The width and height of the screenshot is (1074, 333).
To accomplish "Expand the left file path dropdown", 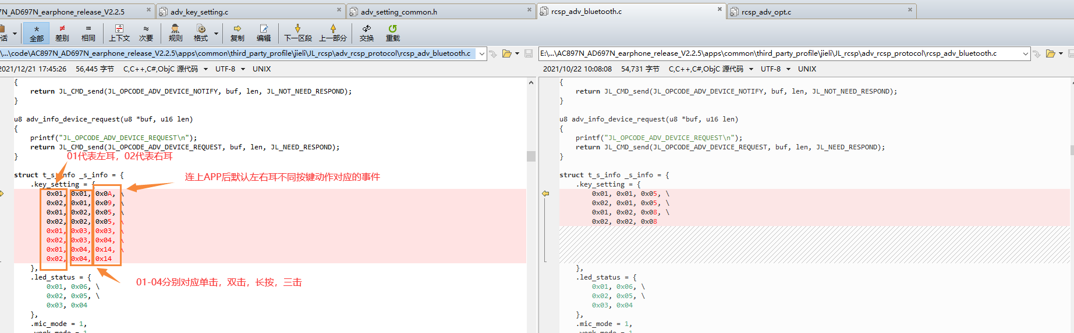I will click(481, 53).
